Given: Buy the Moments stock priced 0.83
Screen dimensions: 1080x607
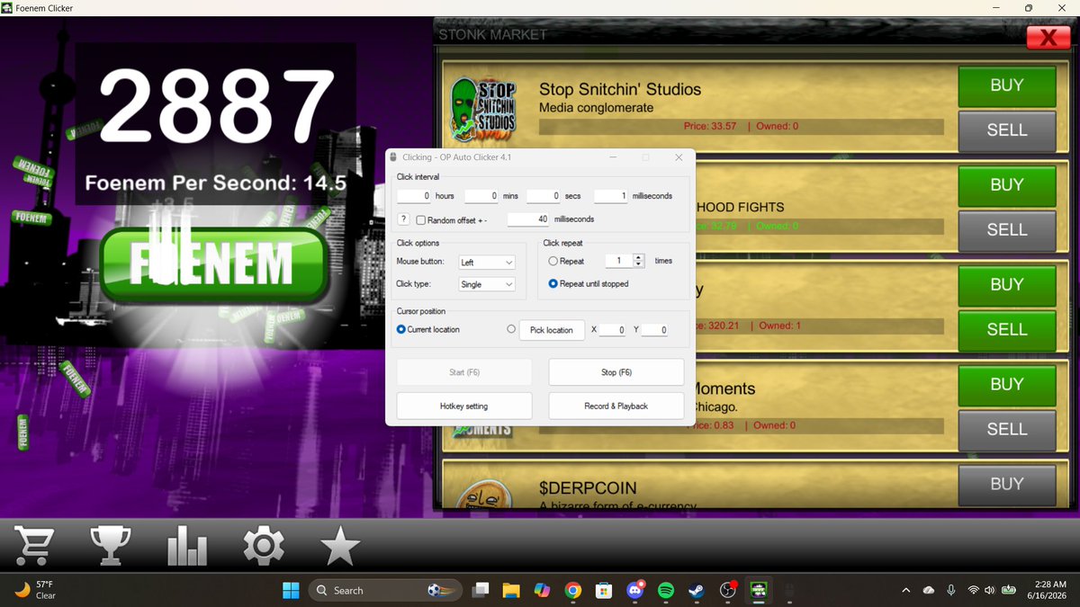Looking at the screenshot, I should [1006, 385].
